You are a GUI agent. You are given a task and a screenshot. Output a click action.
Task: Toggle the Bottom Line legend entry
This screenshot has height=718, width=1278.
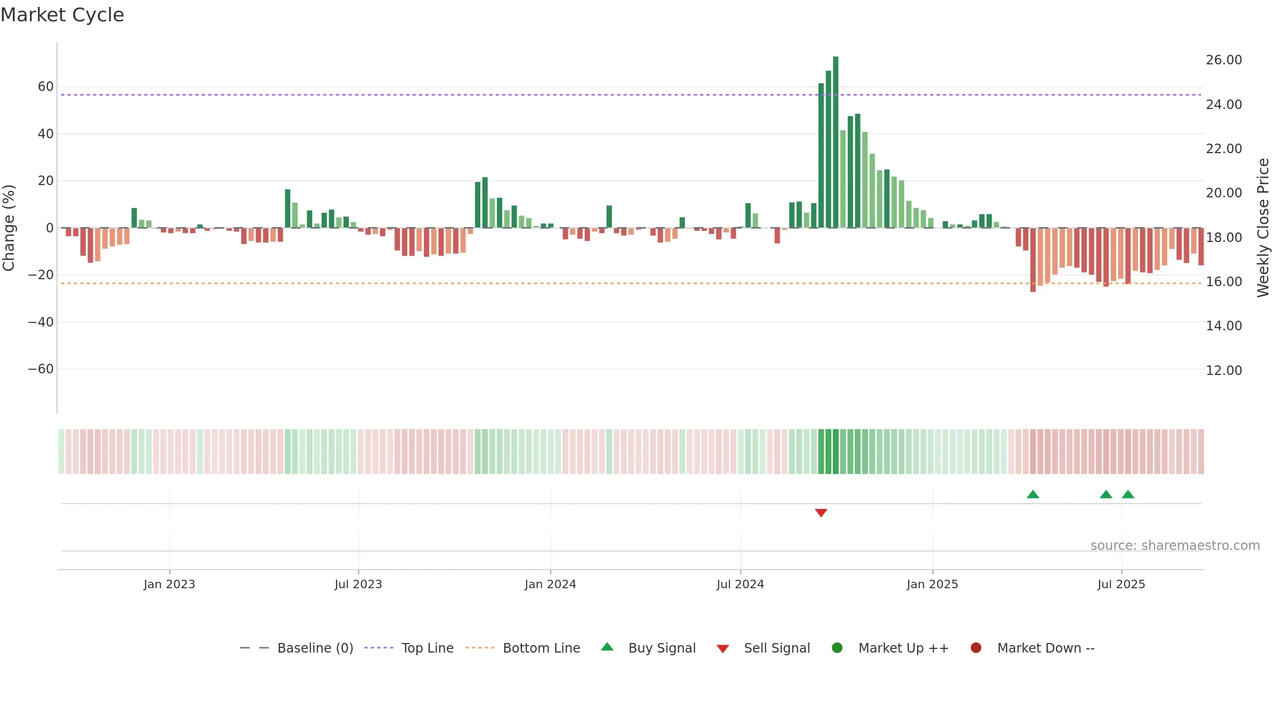pyautogui.click(x=523, y=648)
